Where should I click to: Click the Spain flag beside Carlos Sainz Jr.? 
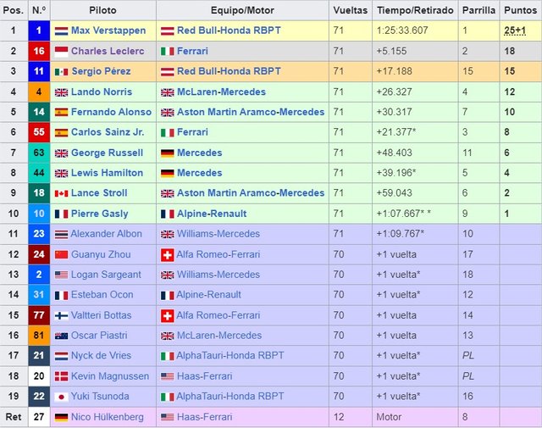point(61,132)
